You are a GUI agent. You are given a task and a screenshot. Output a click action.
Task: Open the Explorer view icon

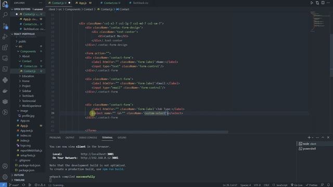click(5, 4)
